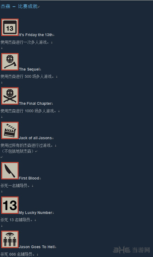Select the film clapperboard achievement icon
The image size is (153, 257).
(10, 130)
